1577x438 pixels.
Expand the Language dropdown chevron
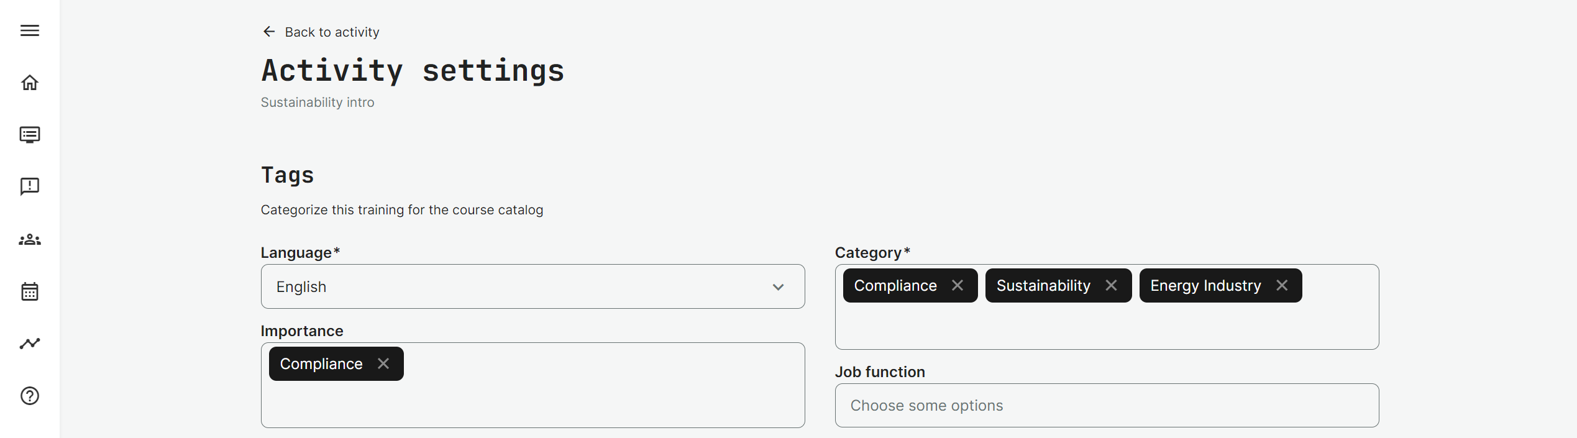[778, 287]
